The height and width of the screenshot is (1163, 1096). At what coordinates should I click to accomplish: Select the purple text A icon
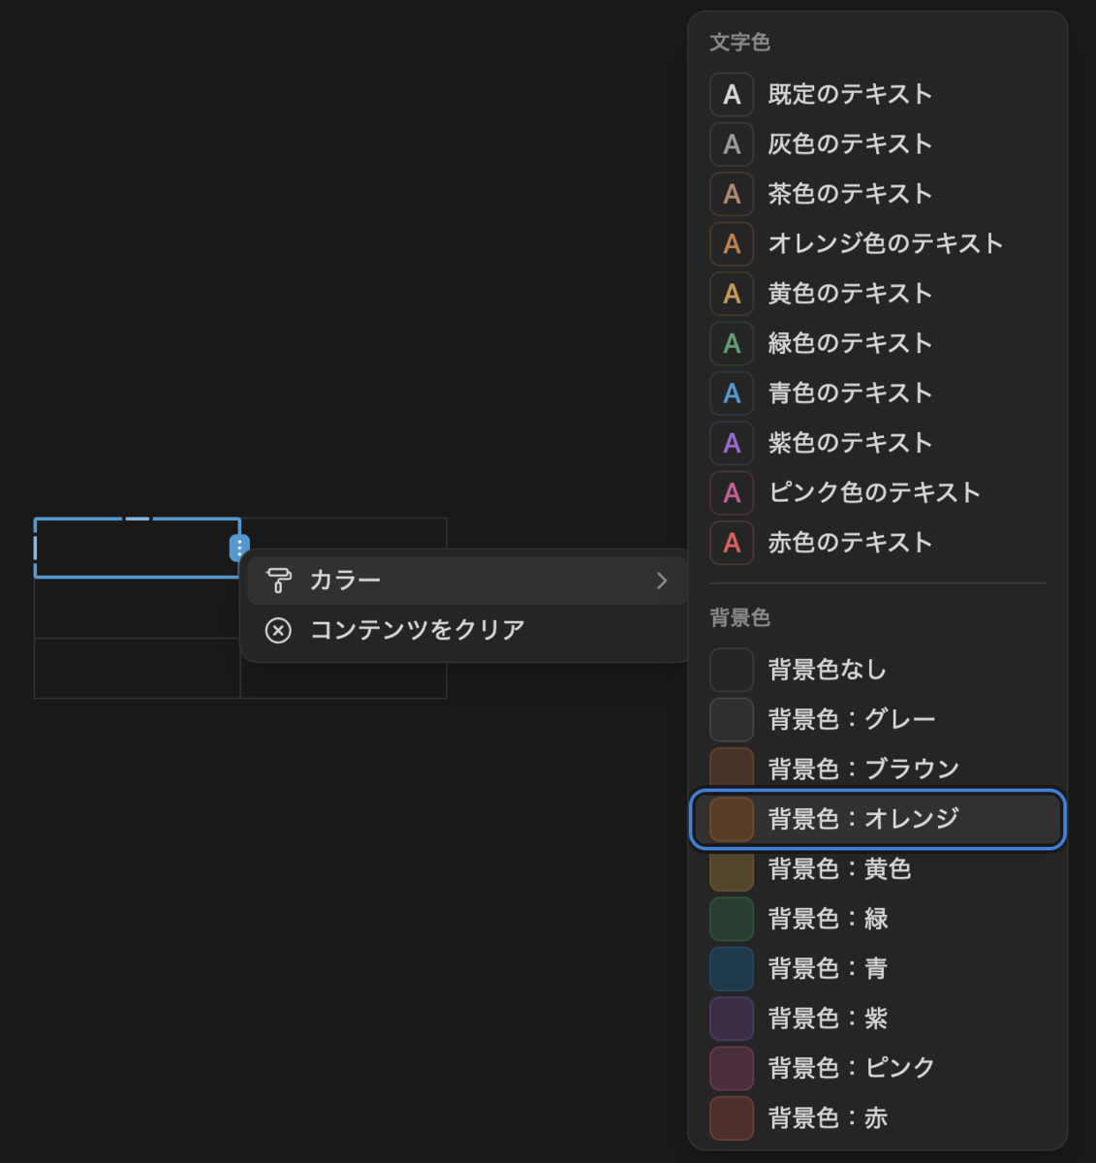pos(732,443)
